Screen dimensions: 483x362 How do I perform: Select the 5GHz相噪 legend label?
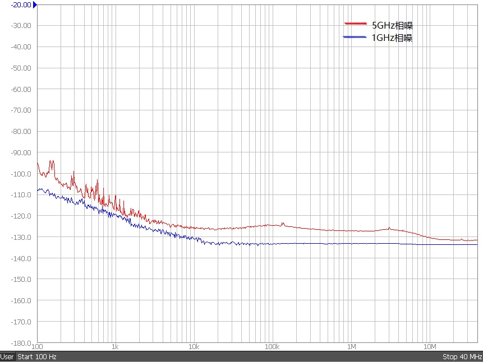393,25
